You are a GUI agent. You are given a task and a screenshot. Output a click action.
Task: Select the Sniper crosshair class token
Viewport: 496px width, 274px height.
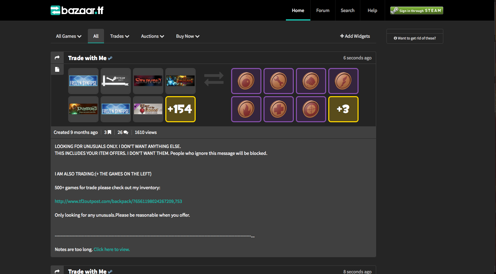pyautogui.click(x=311, y=109)
